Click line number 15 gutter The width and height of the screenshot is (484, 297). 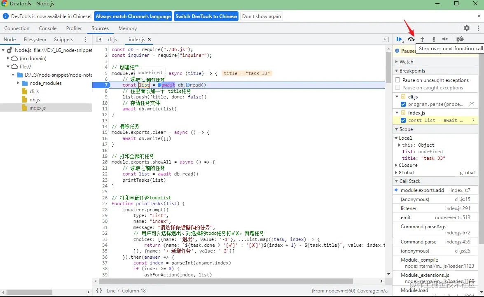(105, 132)
